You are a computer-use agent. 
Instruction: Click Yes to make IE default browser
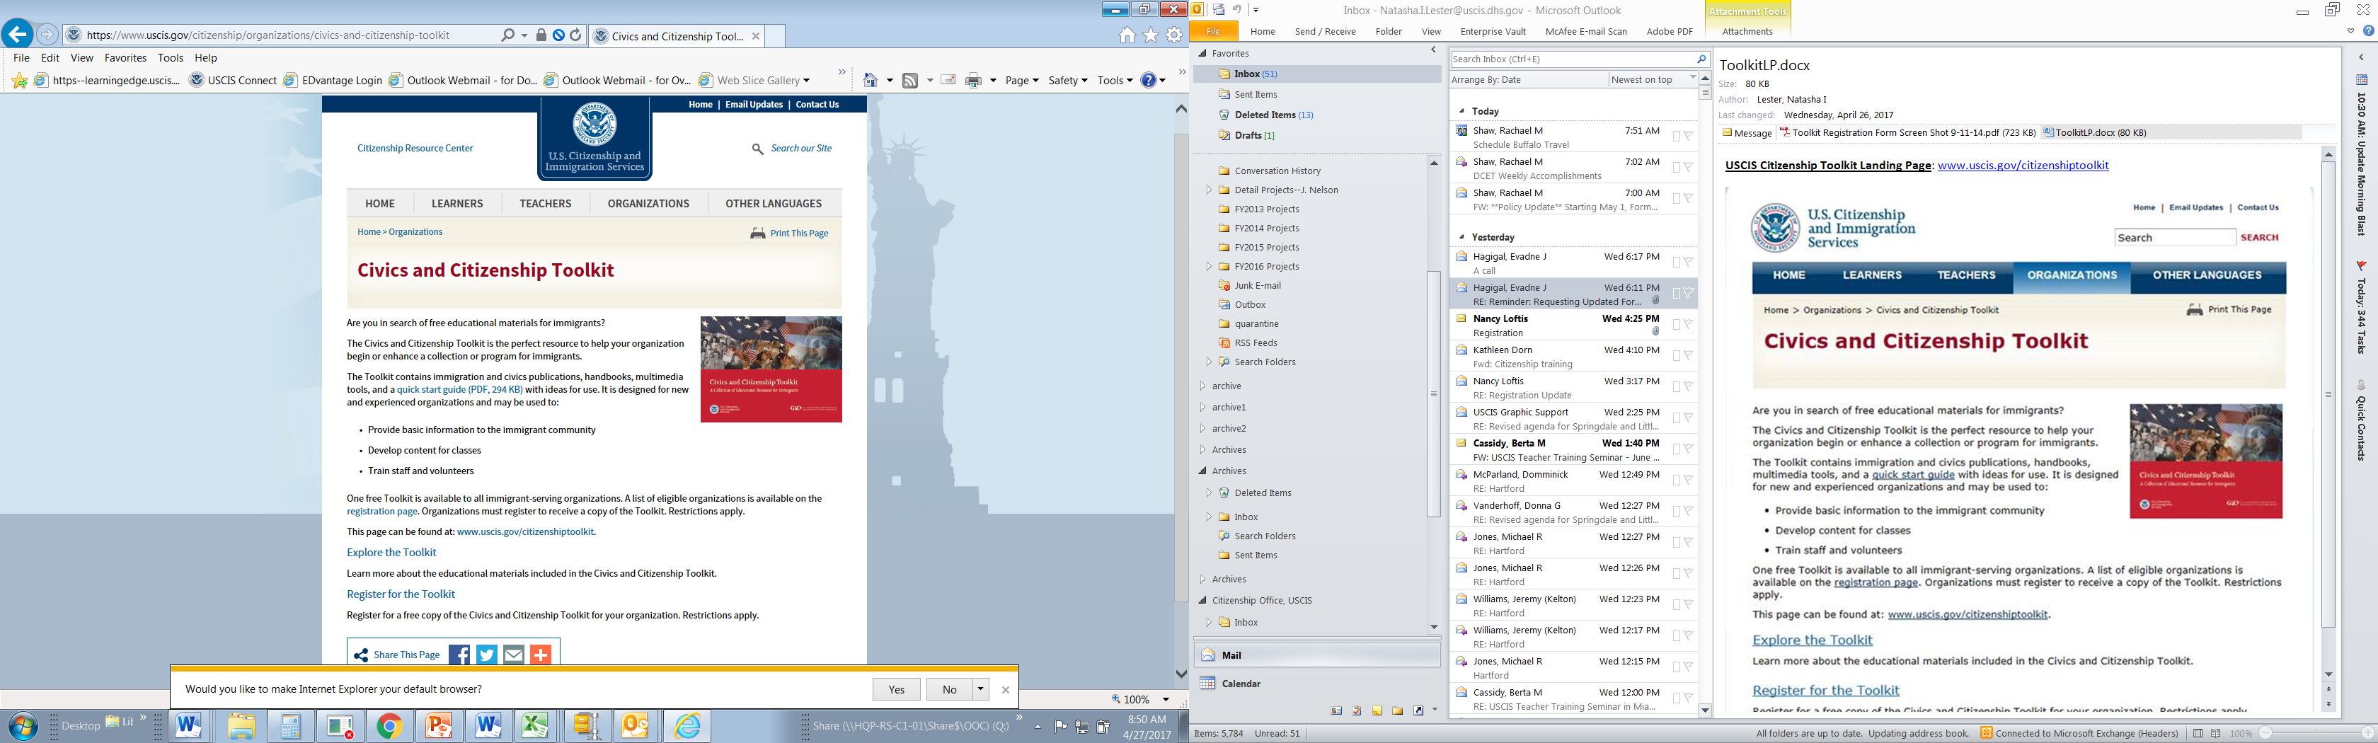897,689
